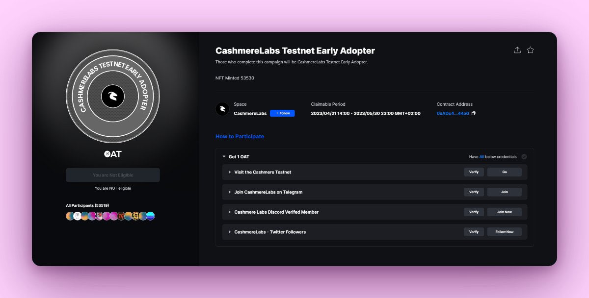
Task: Open the cyan-blue participant avatar at row end
Action: pos(150,216)
